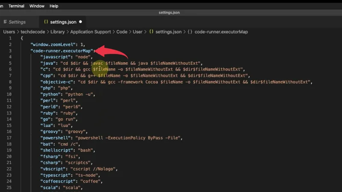The height and width of the screenshot is (192, 342).
Task: Click braces icon before settings.json in breadcrumb
Action: click(x=151, y=32)
